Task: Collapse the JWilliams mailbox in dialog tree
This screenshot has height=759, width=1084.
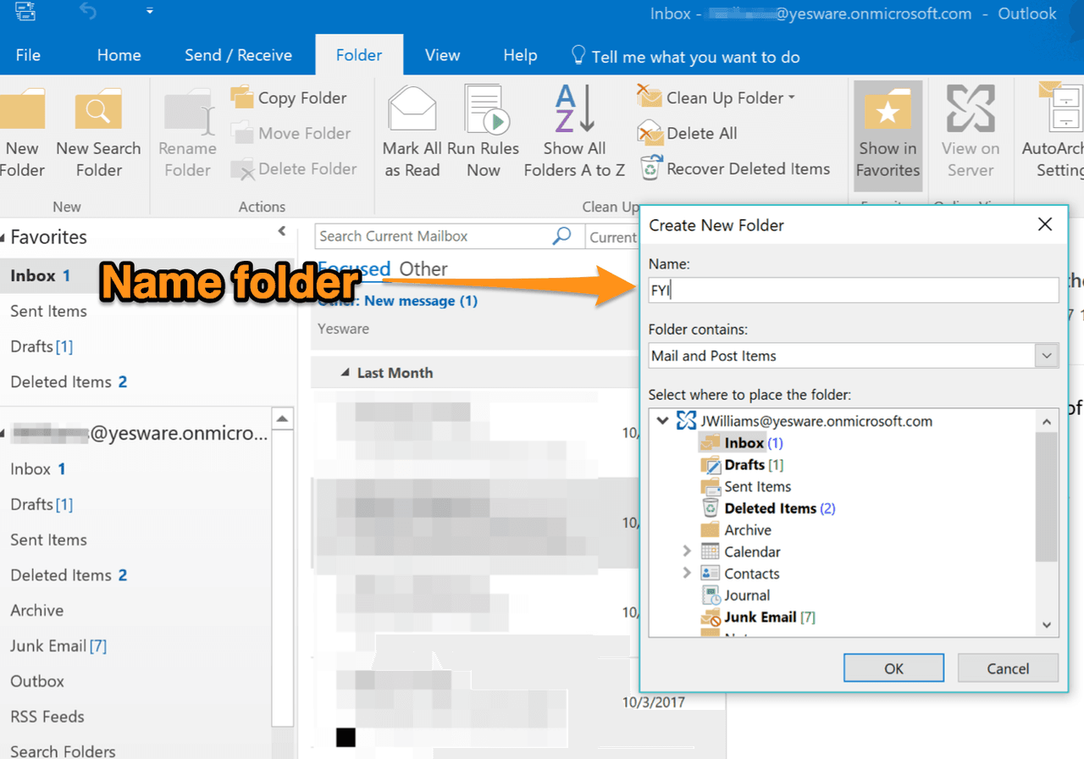Action: click(663, 421)
